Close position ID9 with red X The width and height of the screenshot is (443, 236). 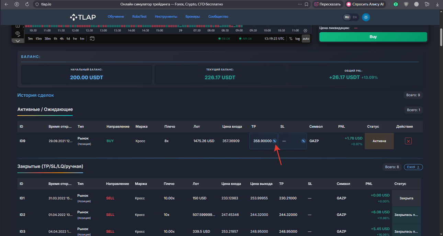tap(408, 141)
